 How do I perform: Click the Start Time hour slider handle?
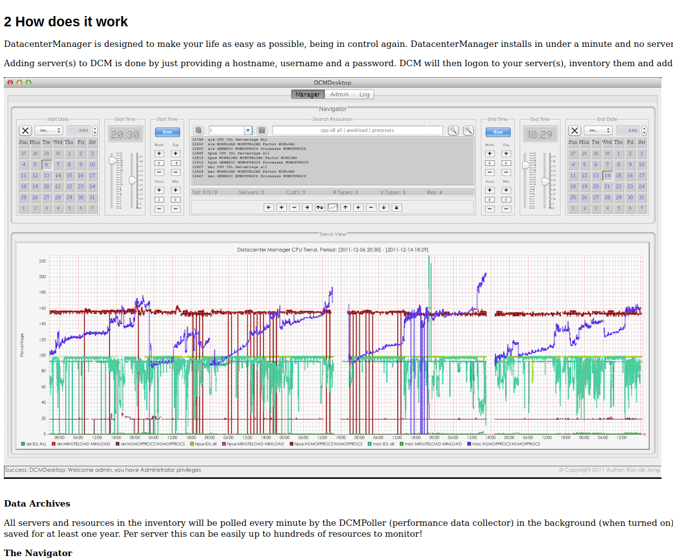[x=114, y=161]
